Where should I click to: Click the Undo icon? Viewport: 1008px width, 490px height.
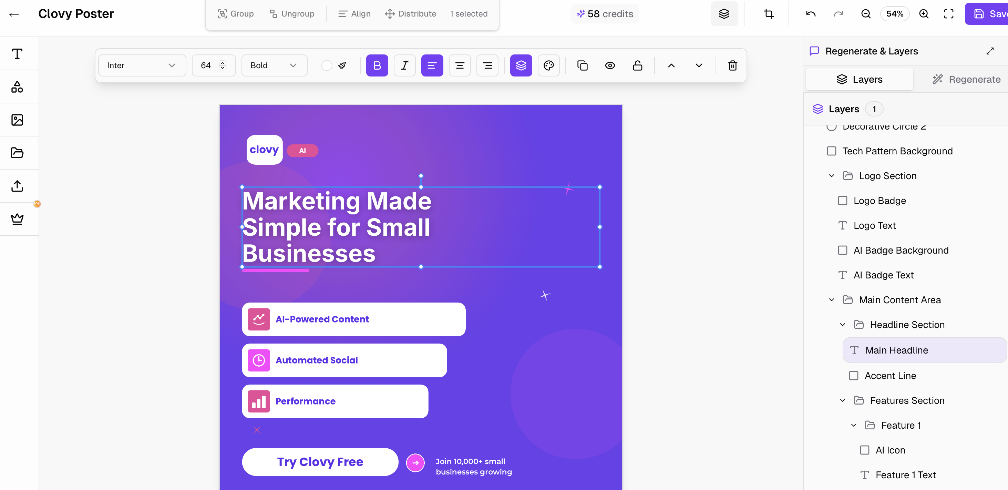click(810, 14)
